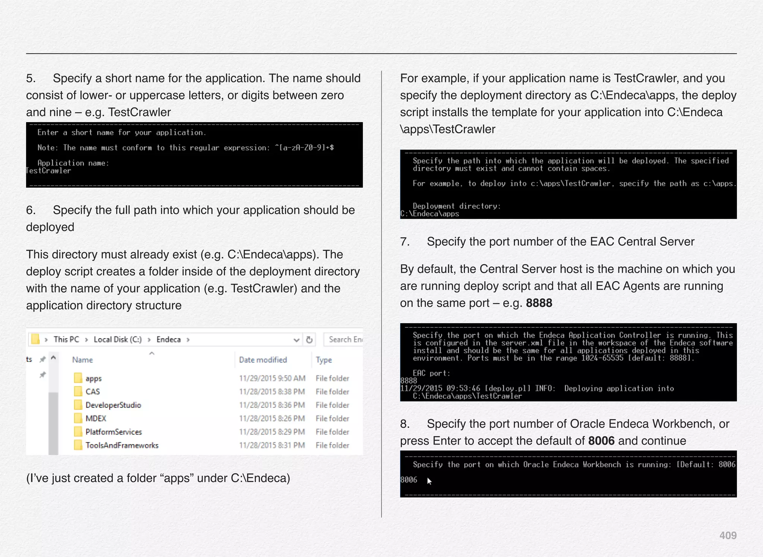Click the date 11/28/2015 8:38 PM
Screen dimensions: 763x557
[x=272, y=392]
